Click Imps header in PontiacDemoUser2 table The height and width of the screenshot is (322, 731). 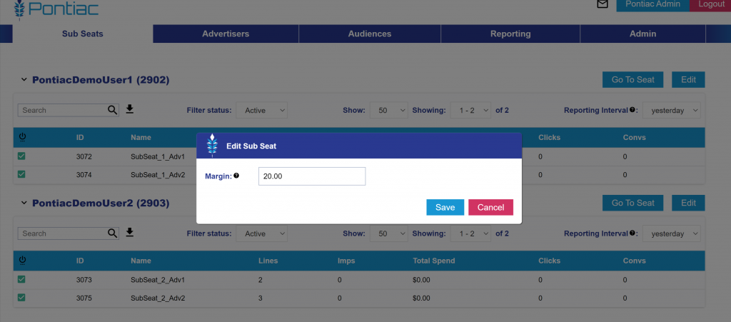point(345,261)
